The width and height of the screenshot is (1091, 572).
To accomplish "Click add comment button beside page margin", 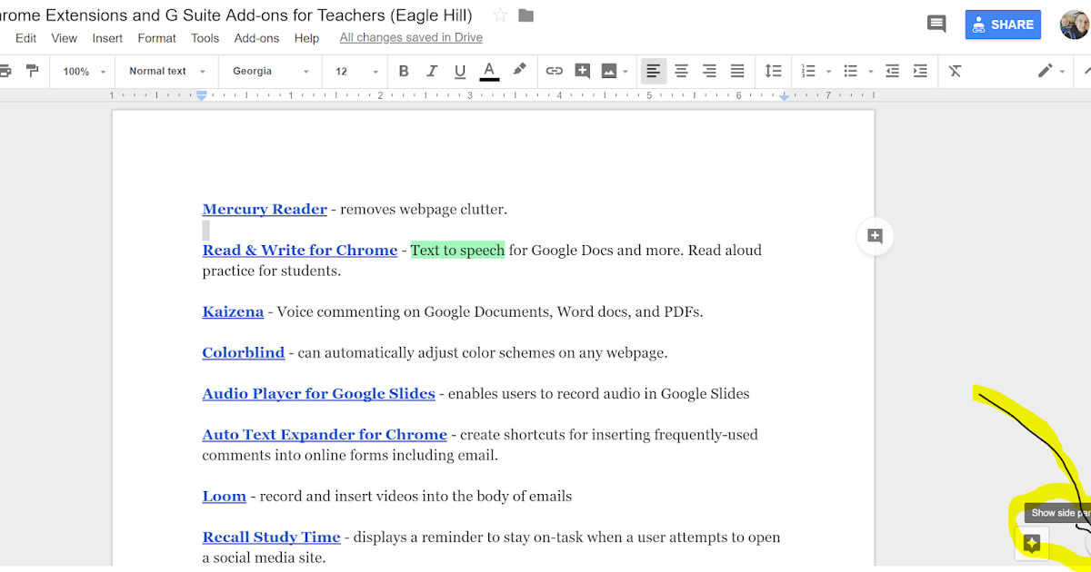I will pyautogui.click(x=875, y=236).
